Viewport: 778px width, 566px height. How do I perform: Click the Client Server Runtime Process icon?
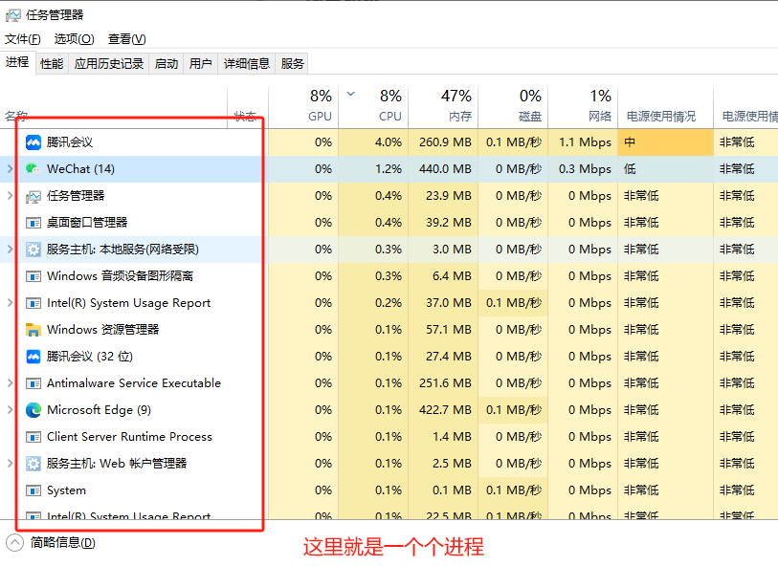(x=33, y=437)
